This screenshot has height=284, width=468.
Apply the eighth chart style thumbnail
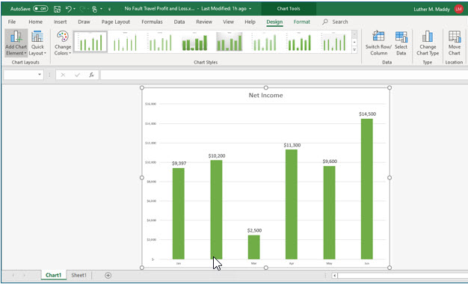click(334, 42)
